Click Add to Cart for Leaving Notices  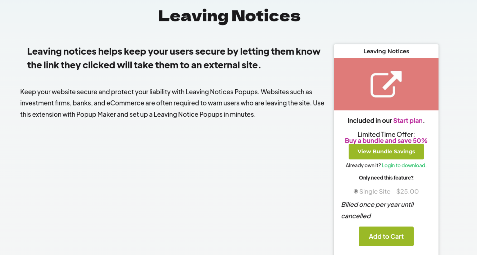[386, 236]
